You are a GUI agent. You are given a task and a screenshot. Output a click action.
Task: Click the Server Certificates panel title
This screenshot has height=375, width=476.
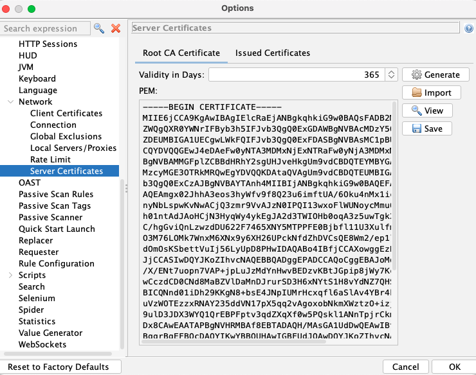(172, 28)
